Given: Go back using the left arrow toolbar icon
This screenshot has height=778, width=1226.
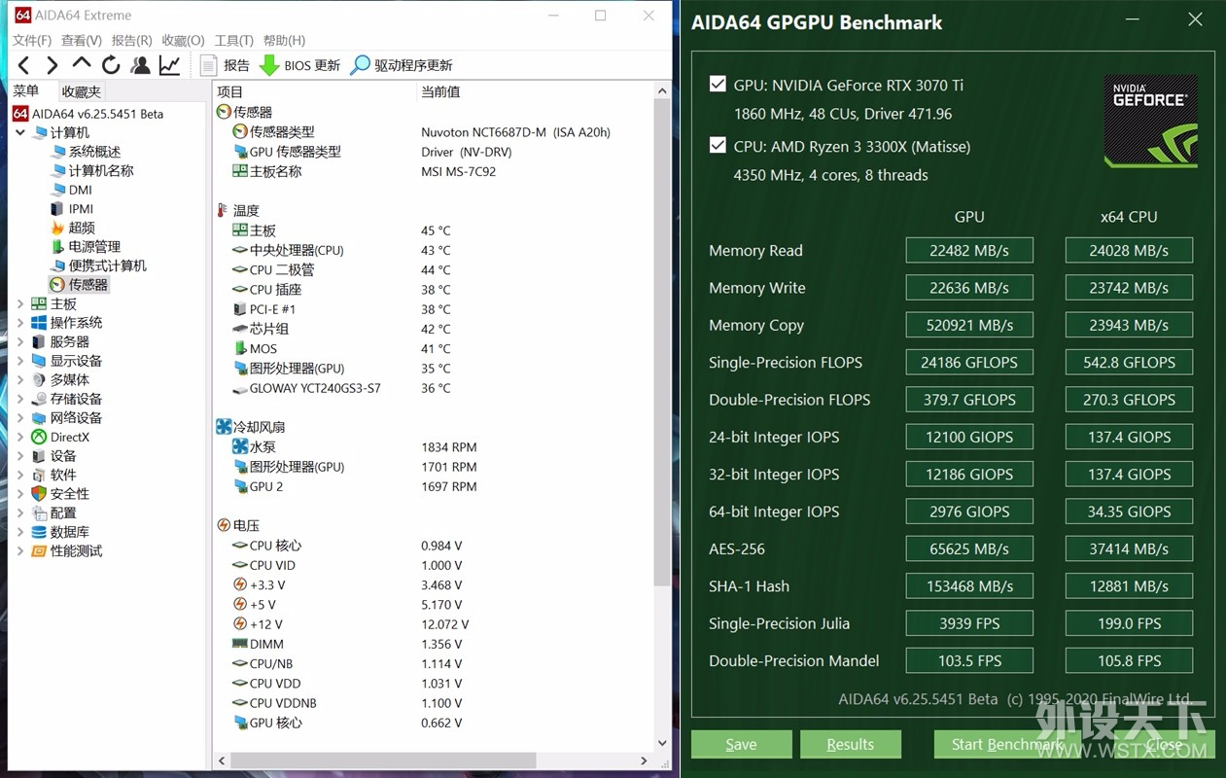Looking at the screenshot, I should 24,65.
